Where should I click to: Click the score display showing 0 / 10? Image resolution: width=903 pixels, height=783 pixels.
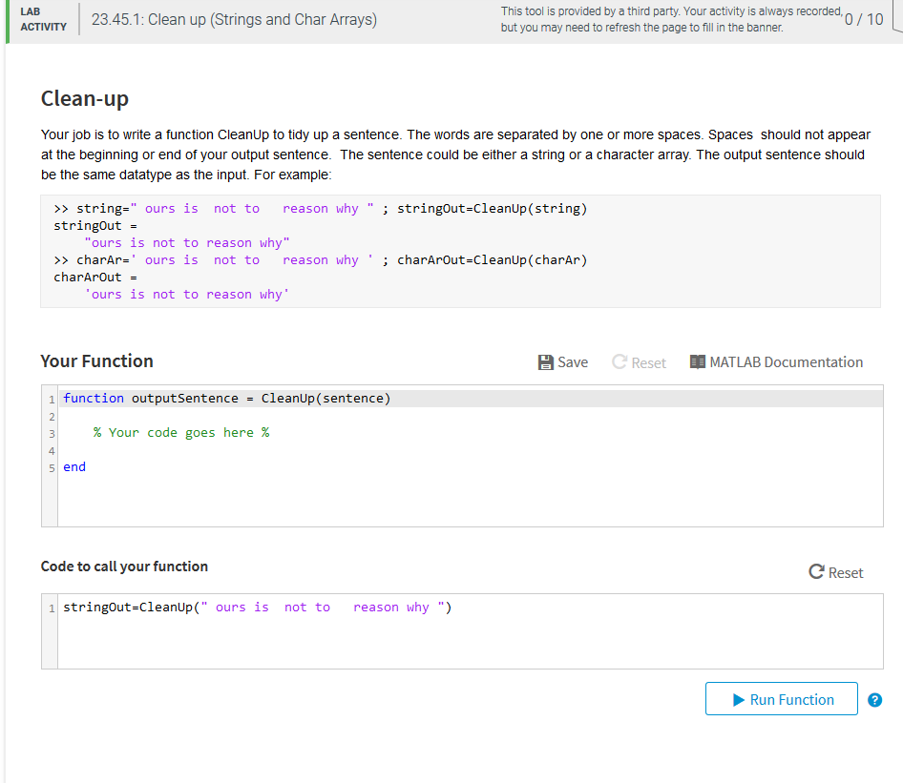tap(863, 18)
